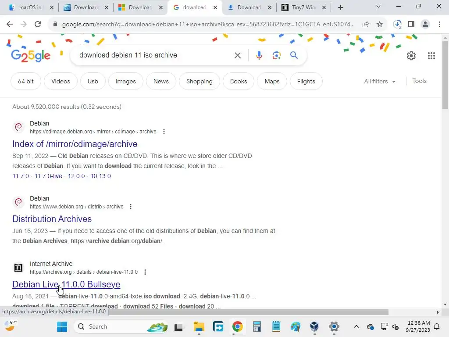Viewport: 449px width, 337px height.
Task: Open the search Tools options
Action: pos(420,81)
